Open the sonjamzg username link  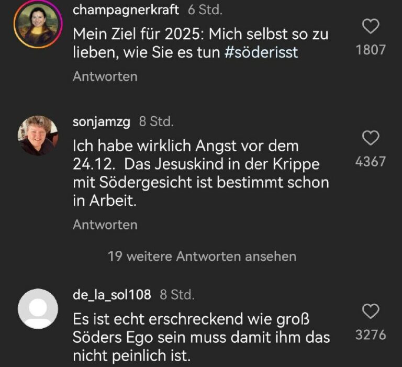click(x=102, y=122)
